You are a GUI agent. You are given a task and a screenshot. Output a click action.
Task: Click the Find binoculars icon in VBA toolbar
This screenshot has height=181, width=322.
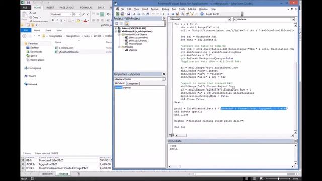[x=148, y=14]
